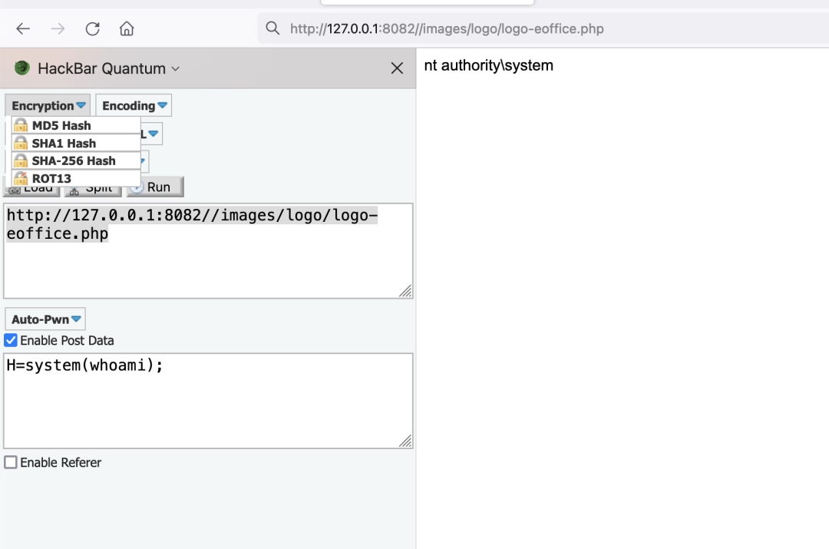
Task: Close the HackBar Quantum sidebar
Action: tap(397, 68)
